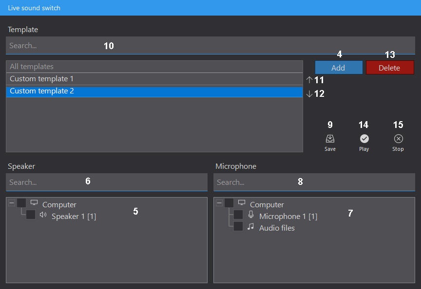
Task: Click the Save template icon
Action: pos(330,139)
